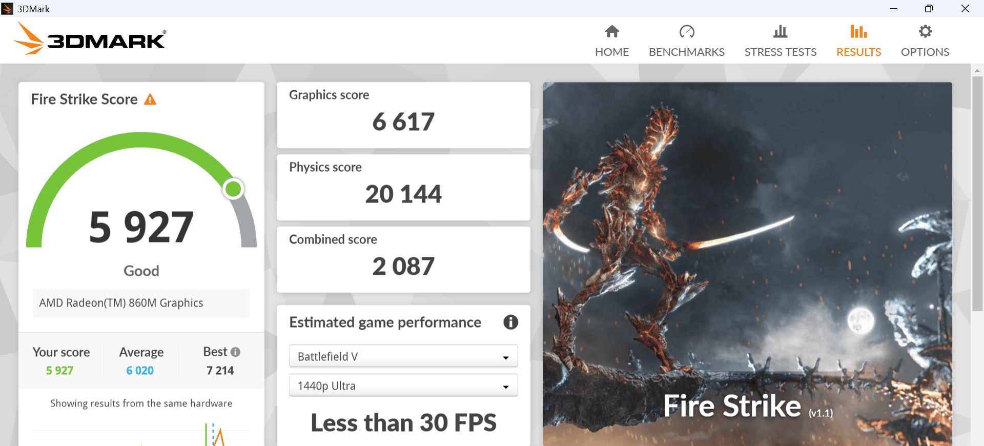The height and width of the screenshot is (446, 984).
Task: Go to the STRESS TESTS tab label
Action: click(x=780, y=52)
